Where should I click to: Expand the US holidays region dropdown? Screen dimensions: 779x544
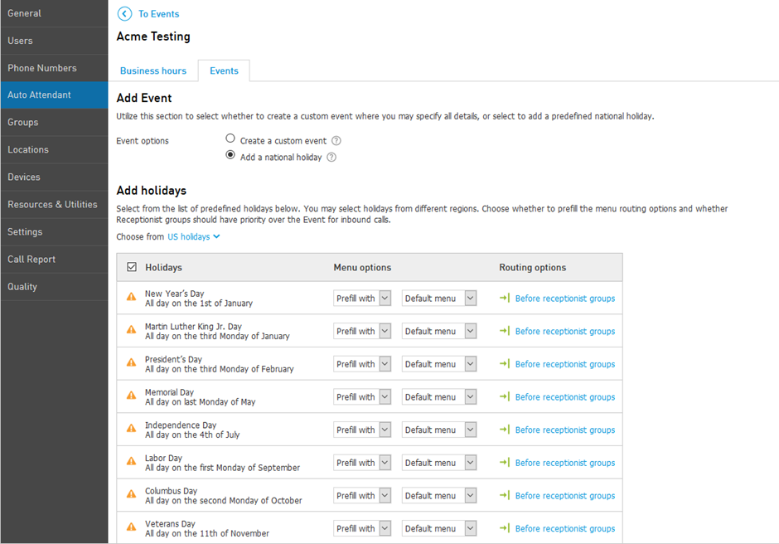click(193, 236)
